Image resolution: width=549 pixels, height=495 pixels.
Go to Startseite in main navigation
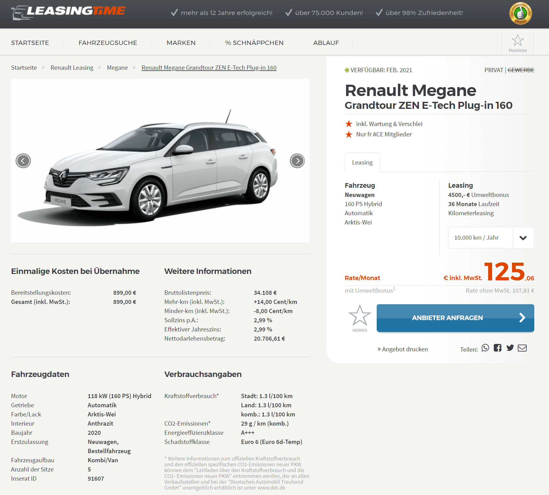(30, 43)
